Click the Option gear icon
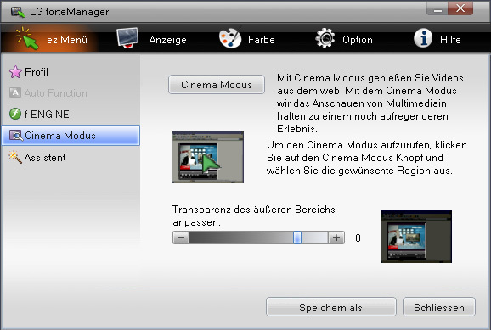The width and height of the screenshot is (491, 330). [325, 38]
